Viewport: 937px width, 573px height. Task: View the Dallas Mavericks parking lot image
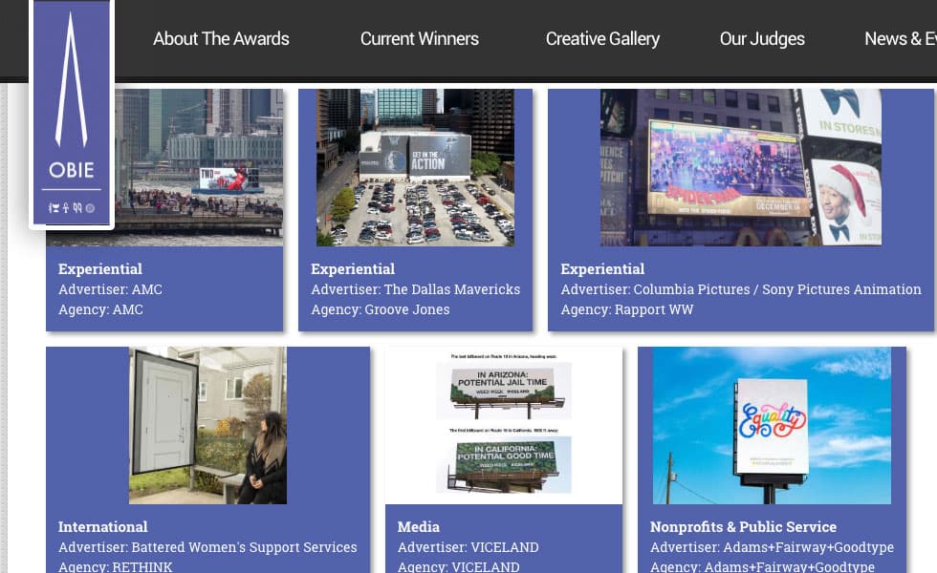[x=415, y=167]
